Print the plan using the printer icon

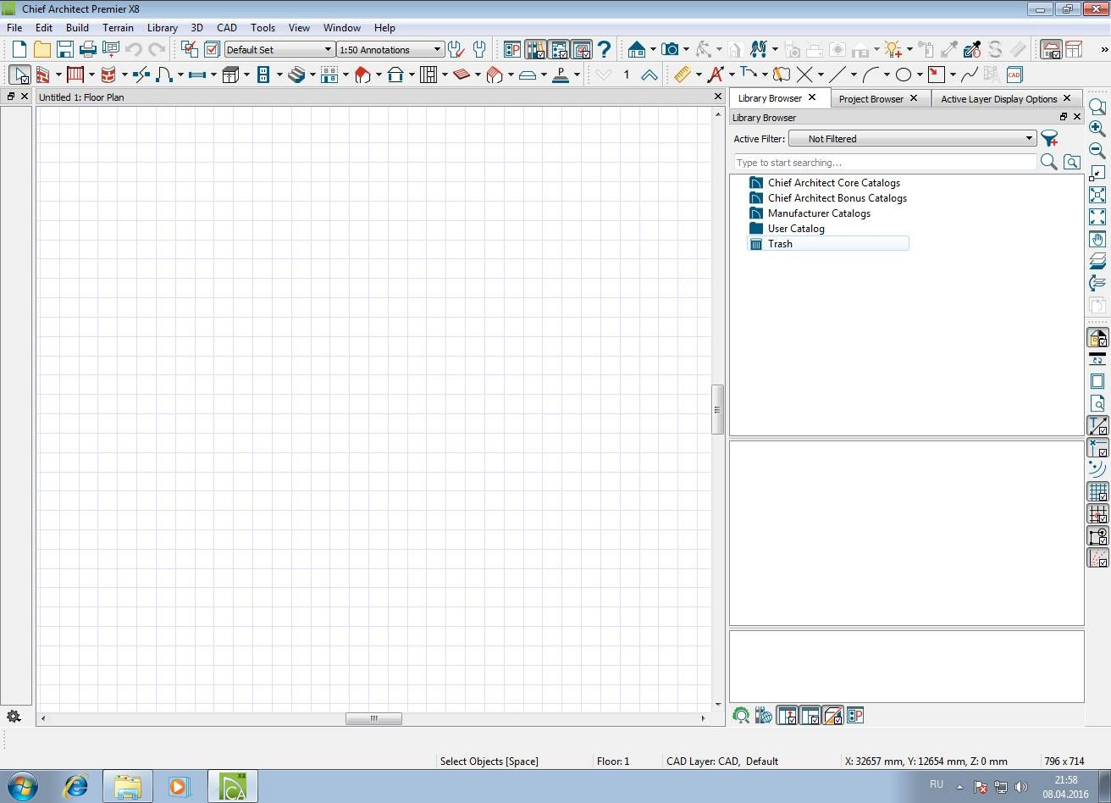pyautogui.click(x=88, y=49)
